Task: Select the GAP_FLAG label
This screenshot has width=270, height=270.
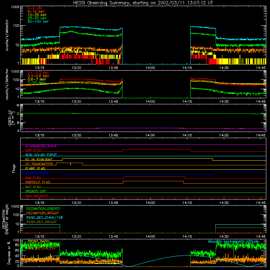Action: click(x=33, y=150)
